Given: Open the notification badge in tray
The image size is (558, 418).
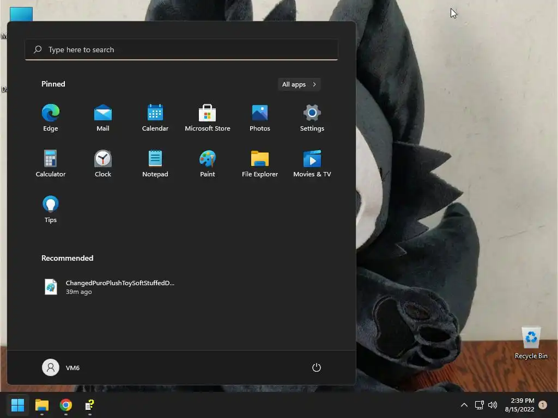Looking at the screenshot, I should 543,405.
